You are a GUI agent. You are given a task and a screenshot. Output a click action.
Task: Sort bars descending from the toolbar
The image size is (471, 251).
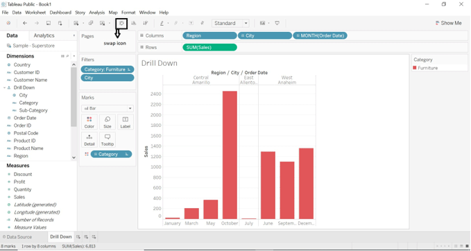click(146, 23)
